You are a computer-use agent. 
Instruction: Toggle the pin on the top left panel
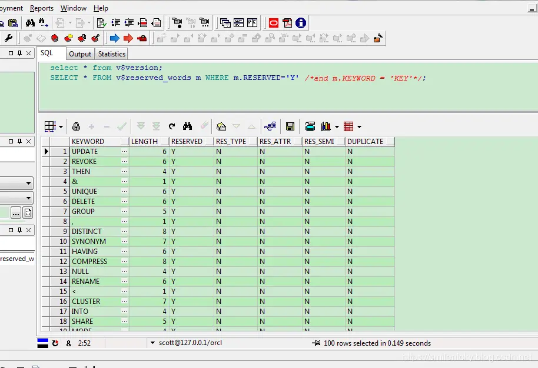coord(19,53)
